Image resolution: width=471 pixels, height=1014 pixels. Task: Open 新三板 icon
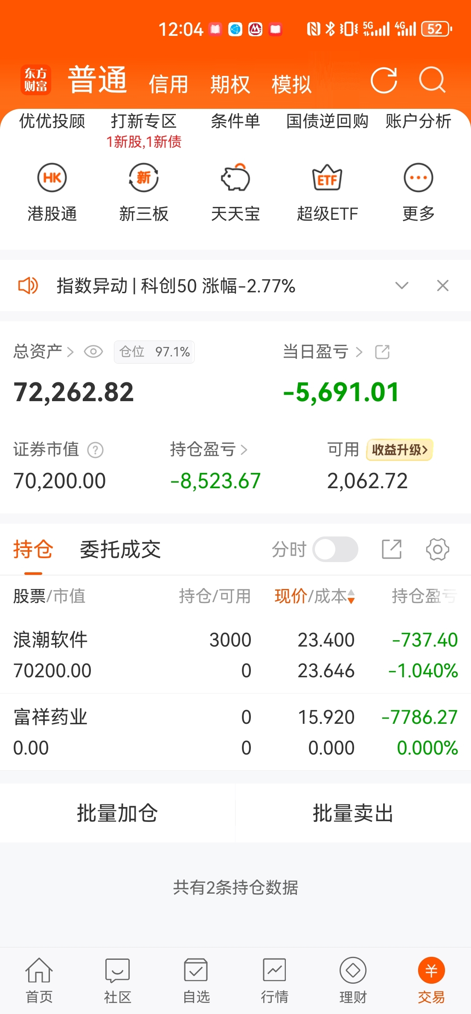pos(144,178)
